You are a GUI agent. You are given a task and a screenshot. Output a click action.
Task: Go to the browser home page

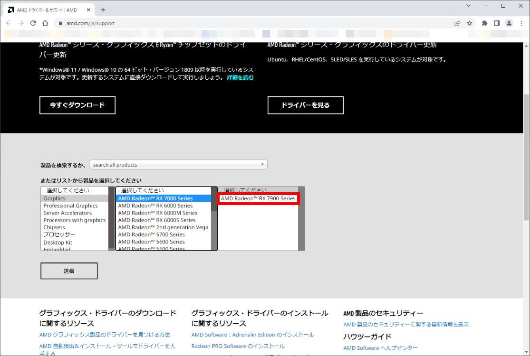[45, 23]
